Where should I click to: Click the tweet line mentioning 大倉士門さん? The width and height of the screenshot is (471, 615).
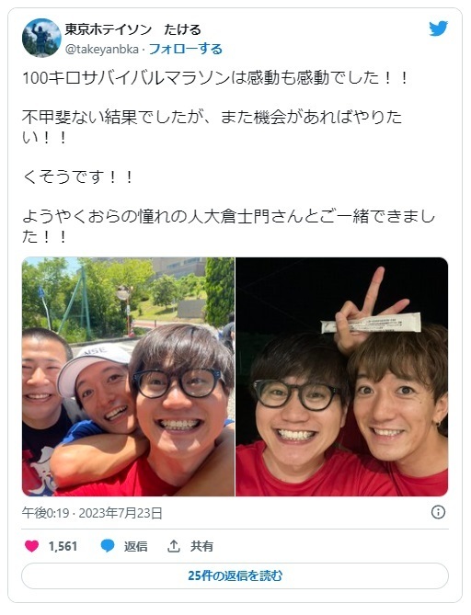click(228, 226)
